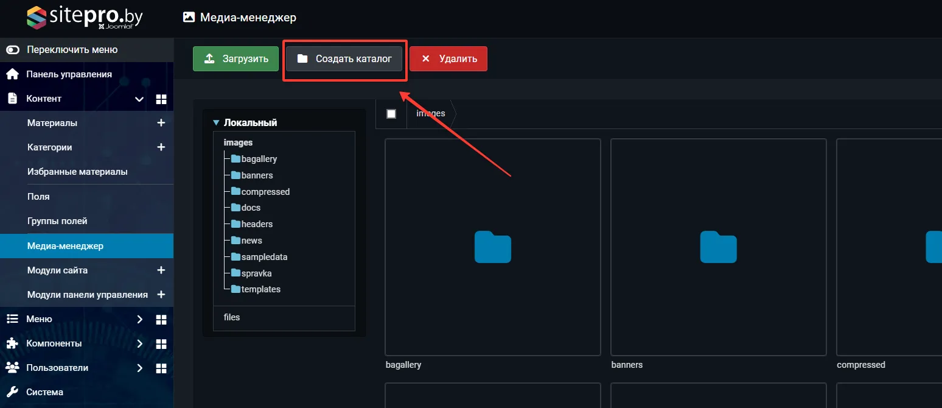This screenshot has width=942, height=408.
Task: Collapse the Контент menu section
Action: coord(139,99)
